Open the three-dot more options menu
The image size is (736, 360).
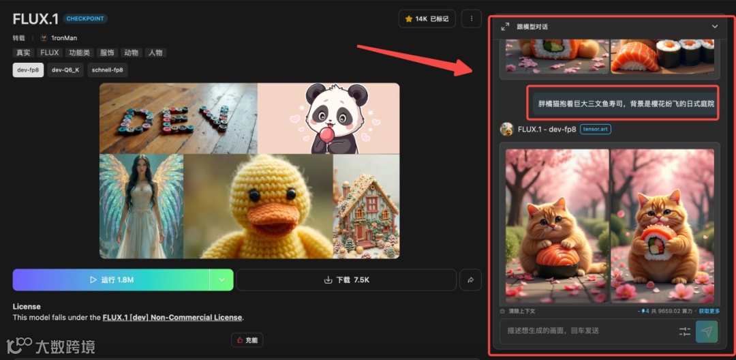click(x=472, y=19)
